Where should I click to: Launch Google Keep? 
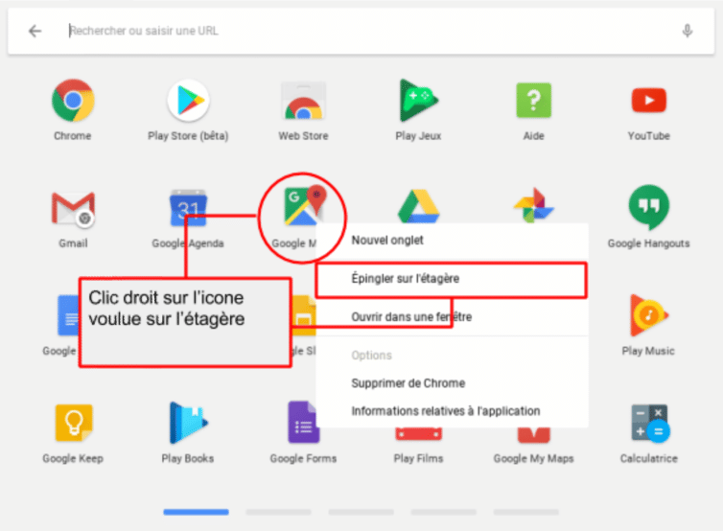tap(72, 425)
